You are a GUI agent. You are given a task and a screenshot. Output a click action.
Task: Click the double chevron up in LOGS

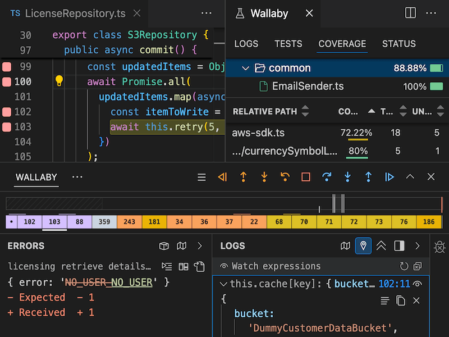(x=381, y=245)
